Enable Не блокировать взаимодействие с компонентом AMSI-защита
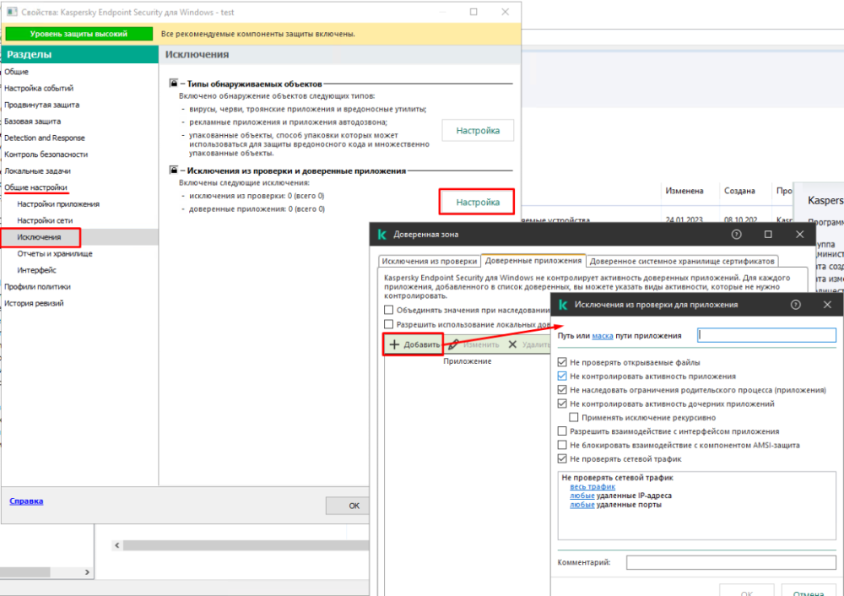The width and height of the screenshot is (844, 596). pos(562,445)
